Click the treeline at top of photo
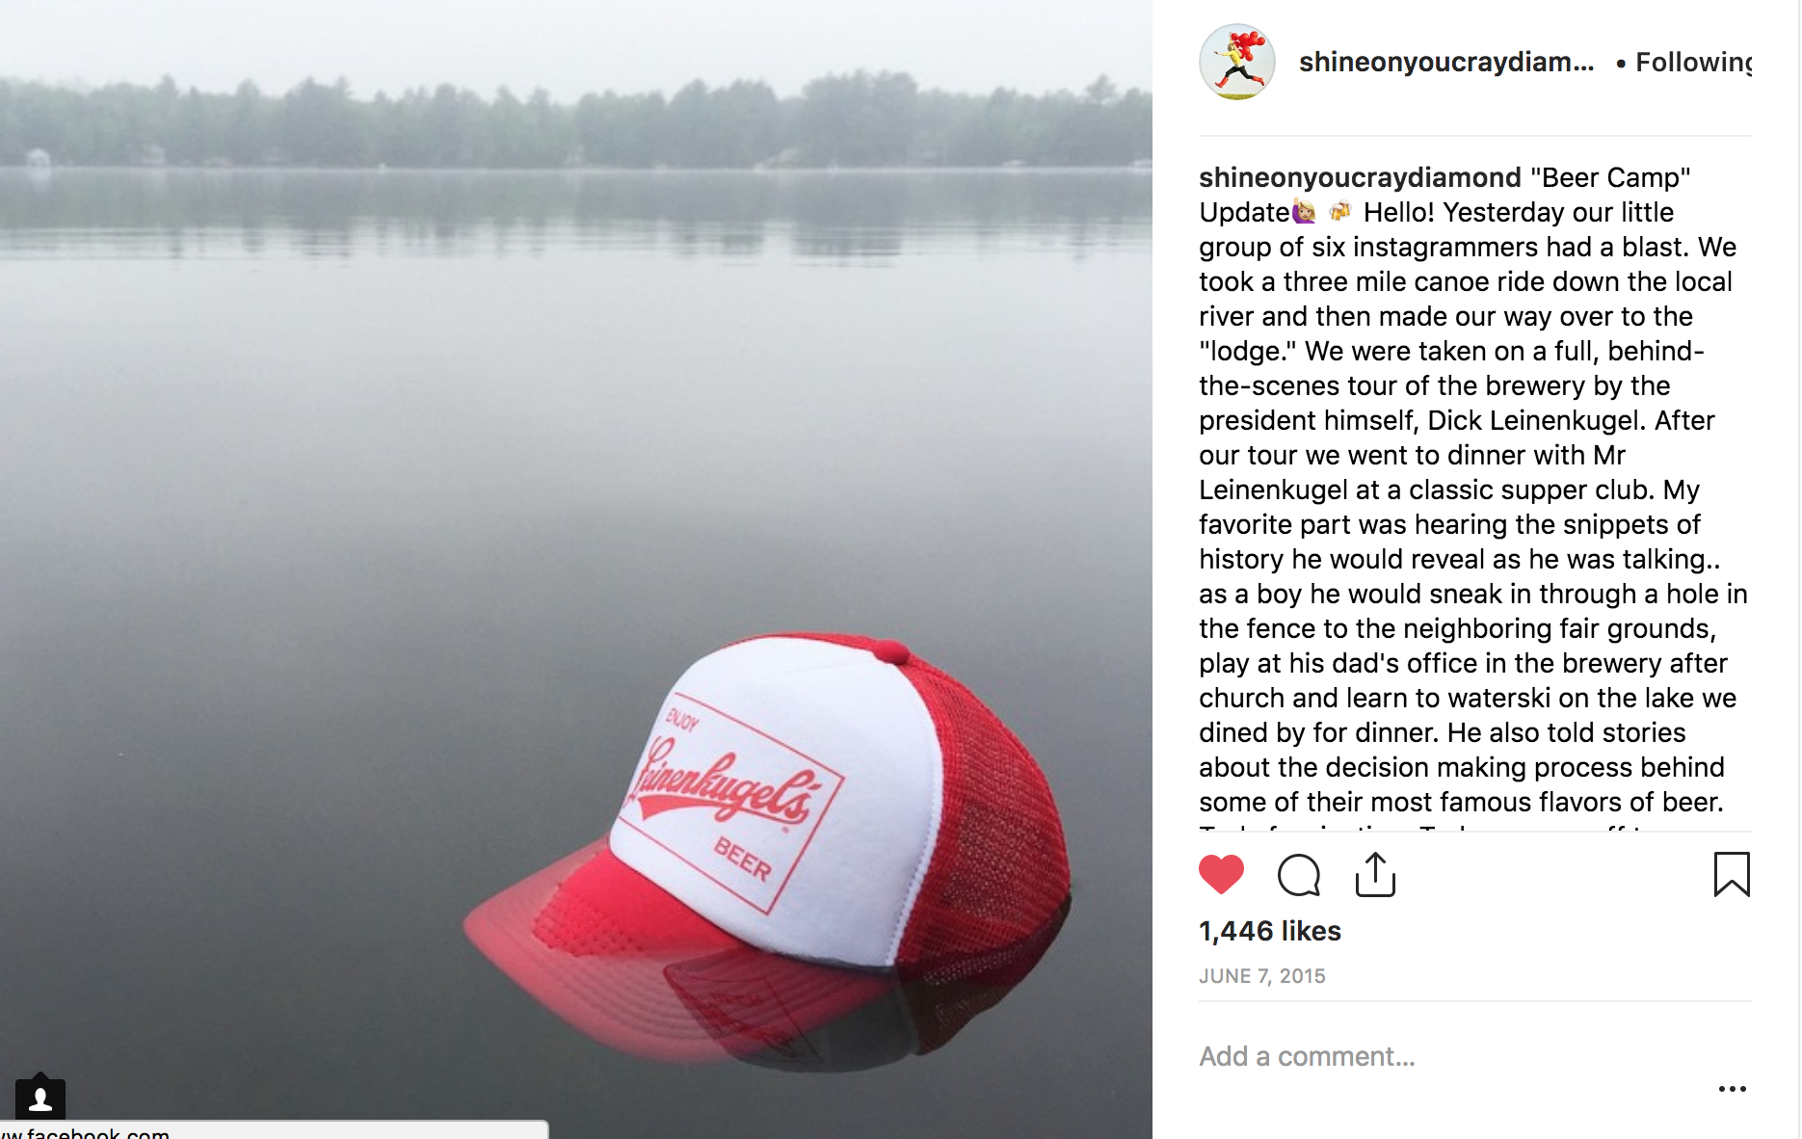The image size is (1802, 1139). 575,120
